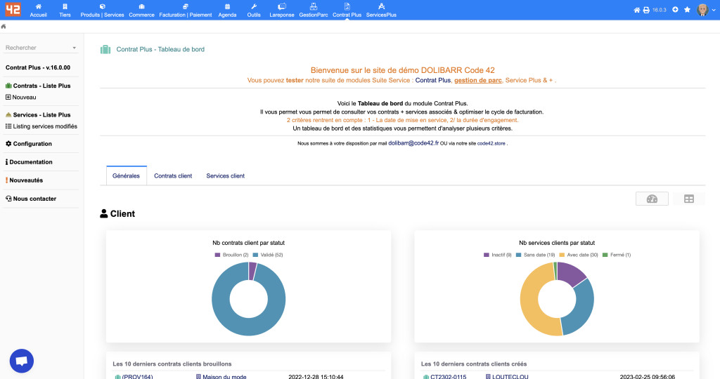Open Services - Liste Plus
This screenshot has height=379, width=720.
pyautogui.click(x=41, y=115)
